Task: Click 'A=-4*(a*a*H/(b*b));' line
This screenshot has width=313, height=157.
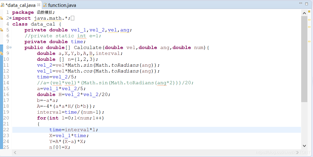Action: coord(66,106)
